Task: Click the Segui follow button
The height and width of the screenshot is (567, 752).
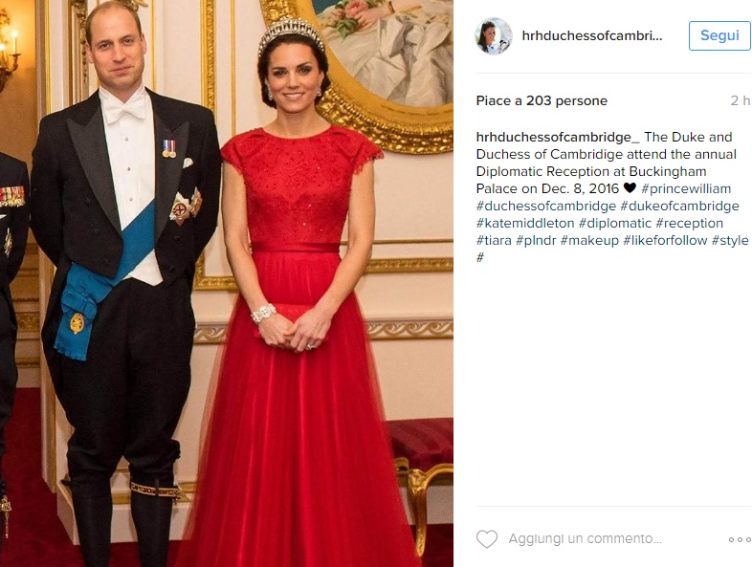Action: pyautogui.click(x=719, y=35)
